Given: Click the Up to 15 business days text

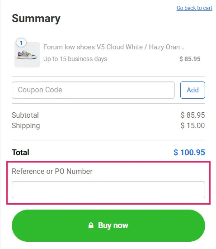Looking at the screenshot, I should (75, 59).
